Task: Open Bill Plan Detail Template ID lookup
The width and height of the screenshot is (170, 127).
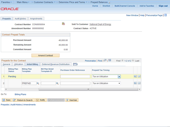Action: 57,83
